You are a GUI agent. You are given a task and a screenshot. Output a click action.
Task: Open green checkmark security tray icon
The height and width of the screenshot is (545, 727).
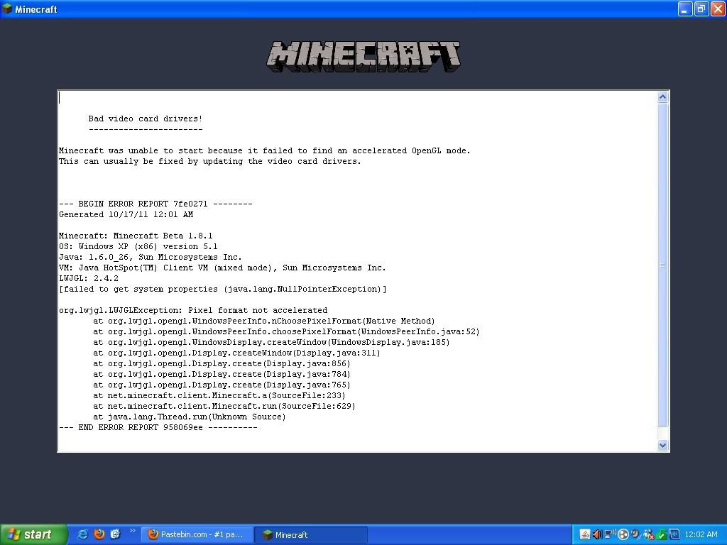[x=662, y=534]
